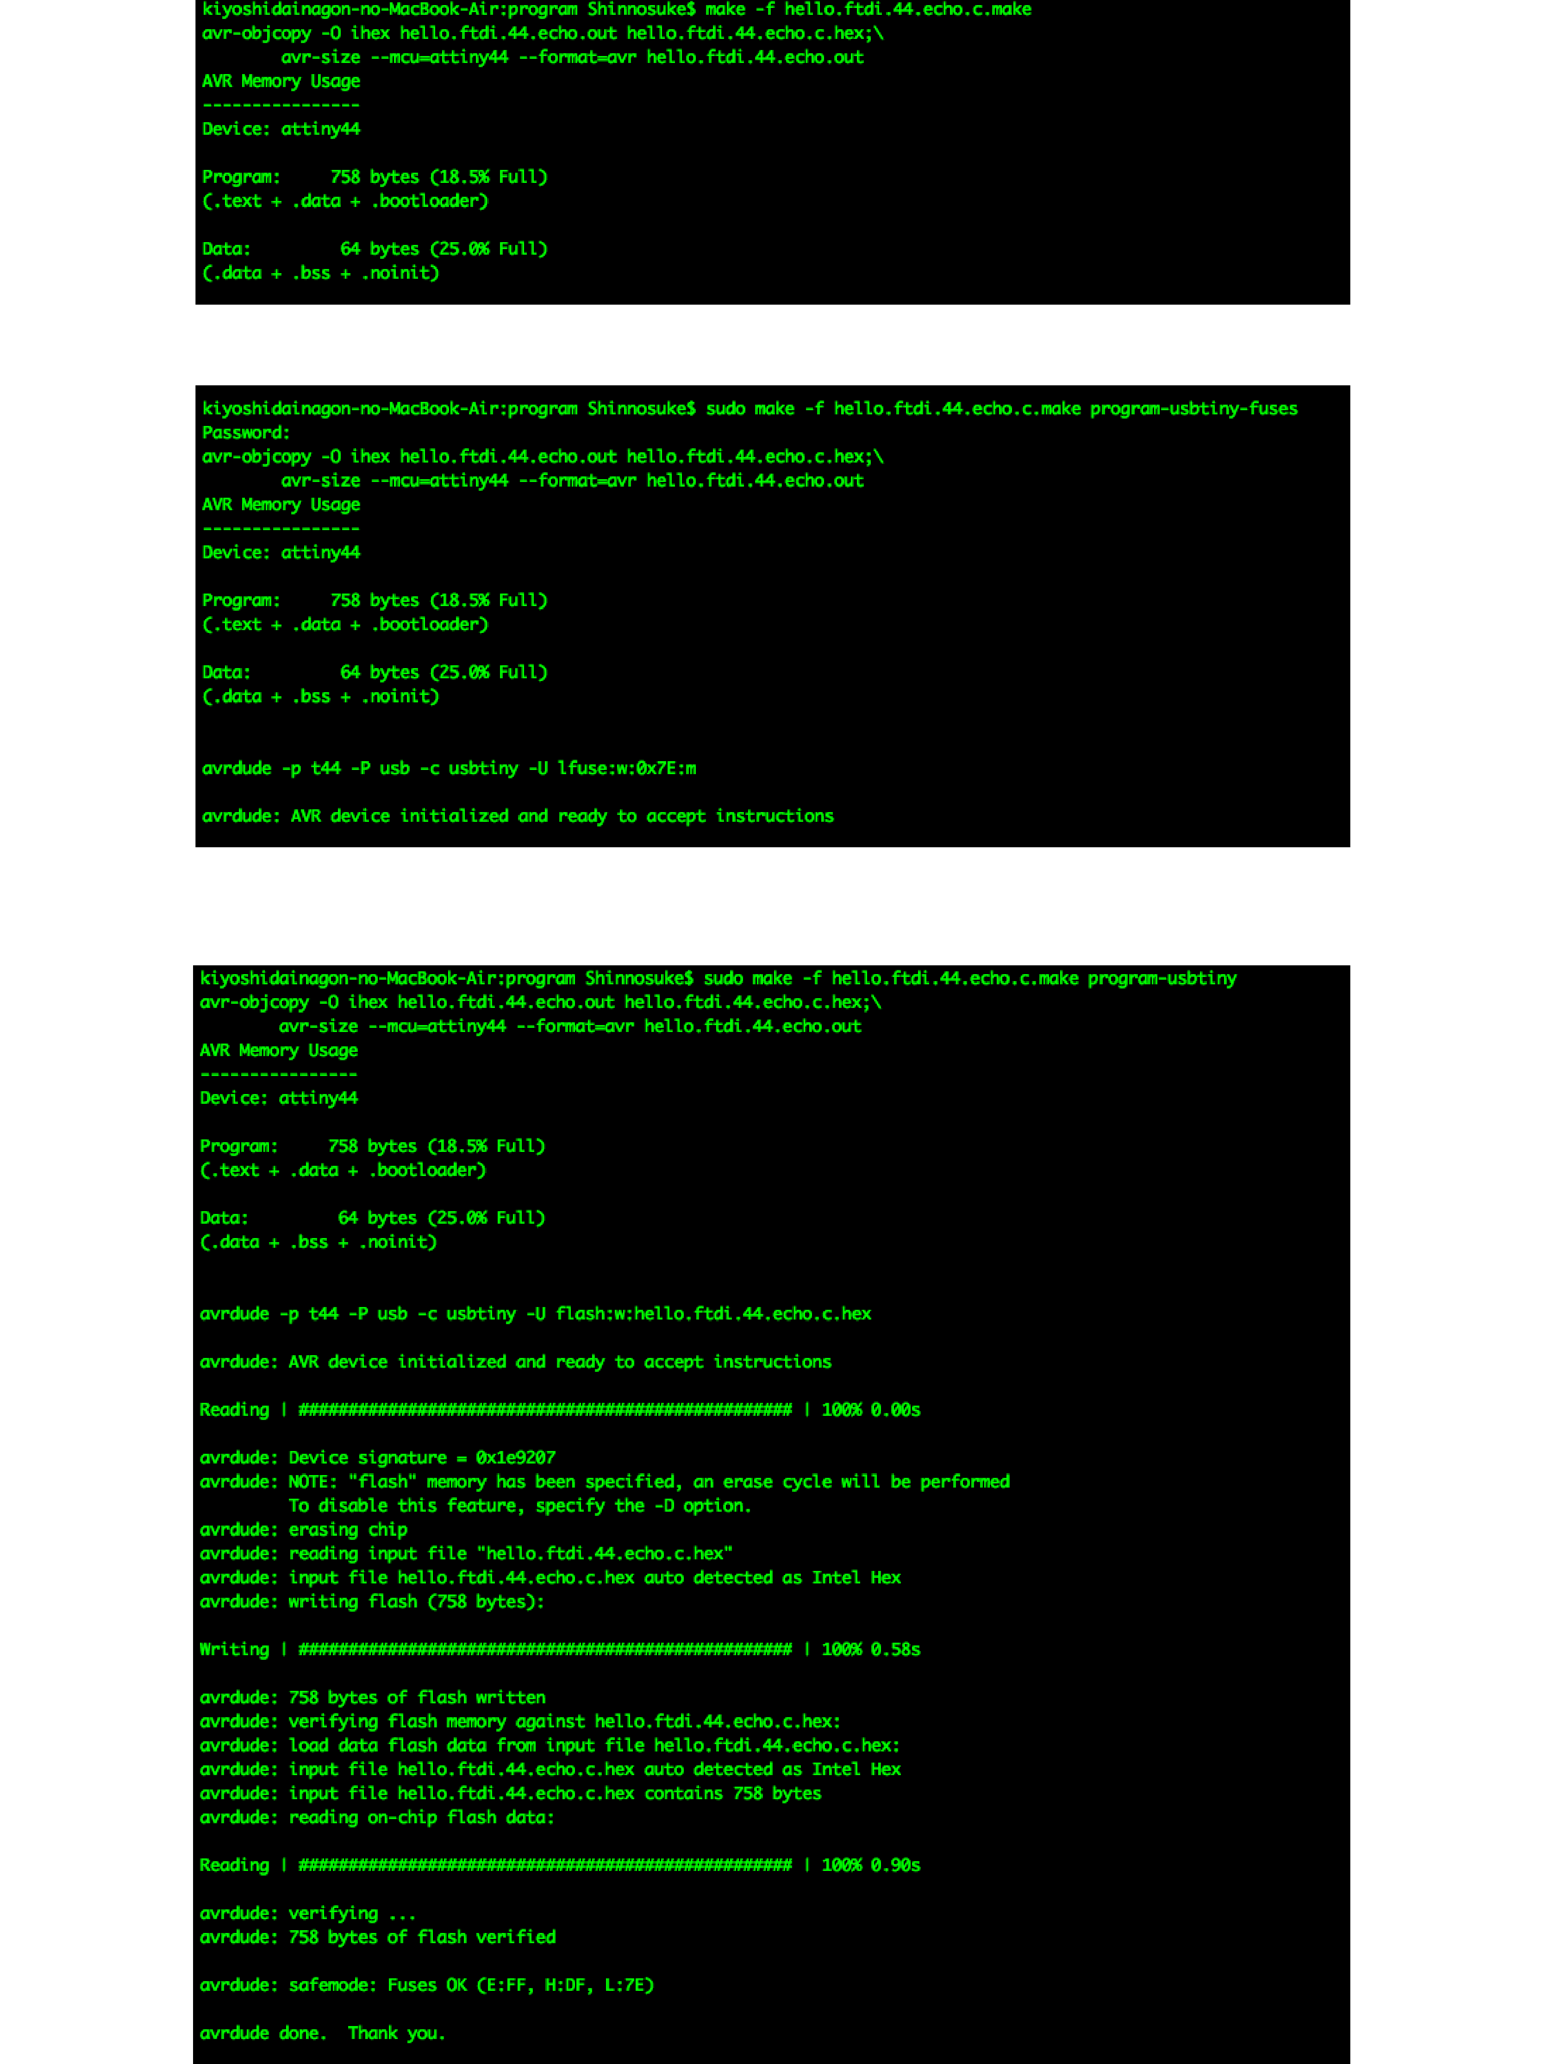Click the safemode Fuses OK line

426,1985
